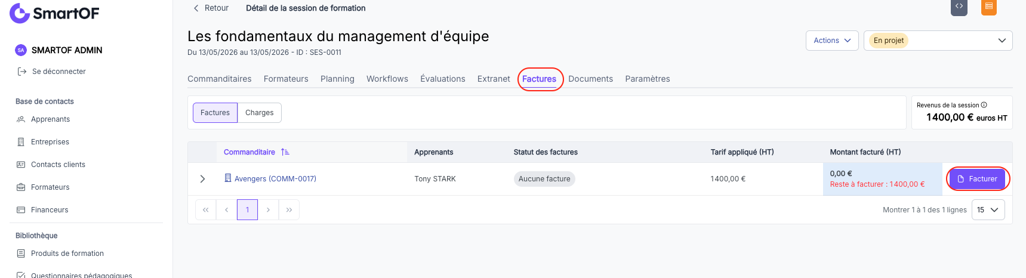Click the info icon beside Revenus de la session
Viewport: 1026px width, 278px height.
(x=984, y=105)
